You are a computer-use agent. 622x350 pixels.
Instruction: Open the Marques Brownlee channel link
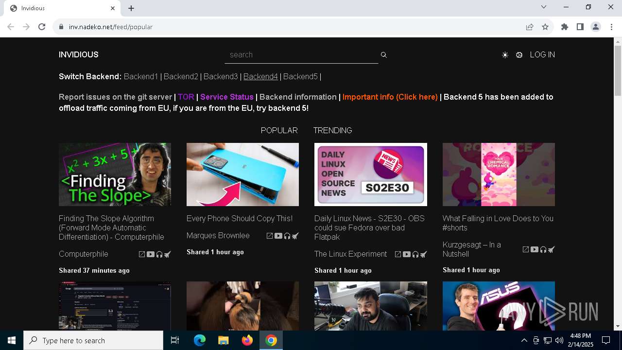pyautogui.click(x=218, y=235)
